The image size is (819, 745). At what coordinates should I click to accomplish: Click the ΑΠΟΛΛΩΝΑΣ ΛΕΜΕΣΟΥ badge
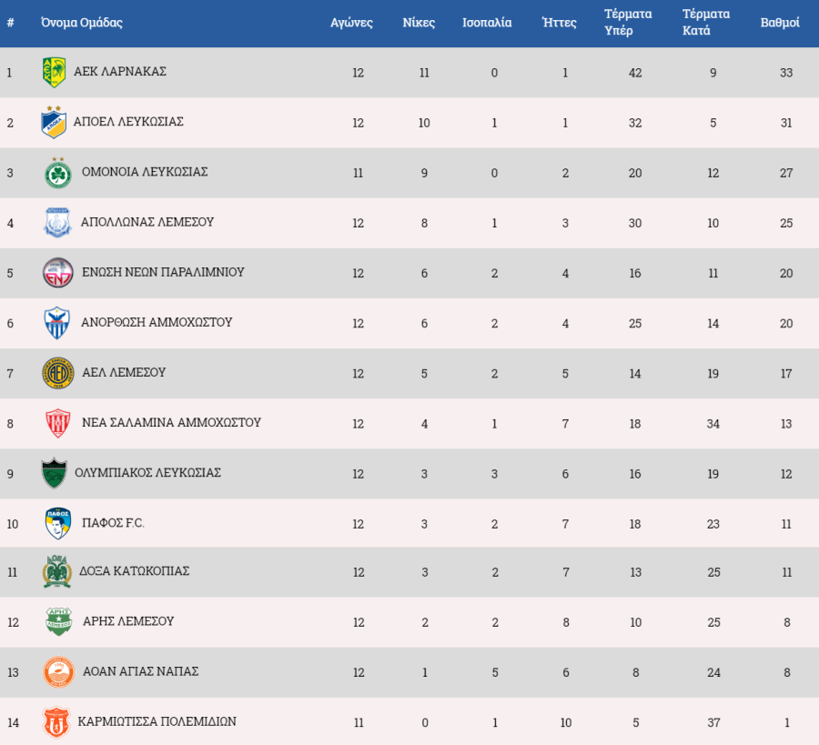57,222
